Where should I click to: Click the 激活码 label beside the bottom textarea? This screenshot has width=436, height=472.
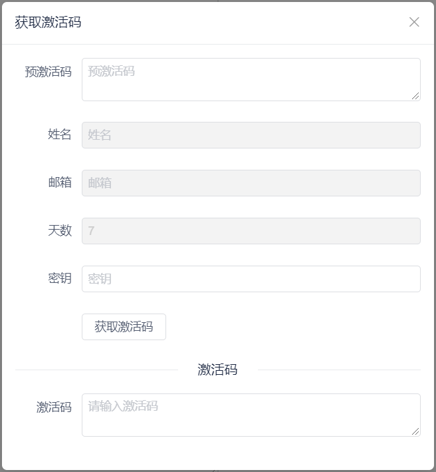(54, 407)
